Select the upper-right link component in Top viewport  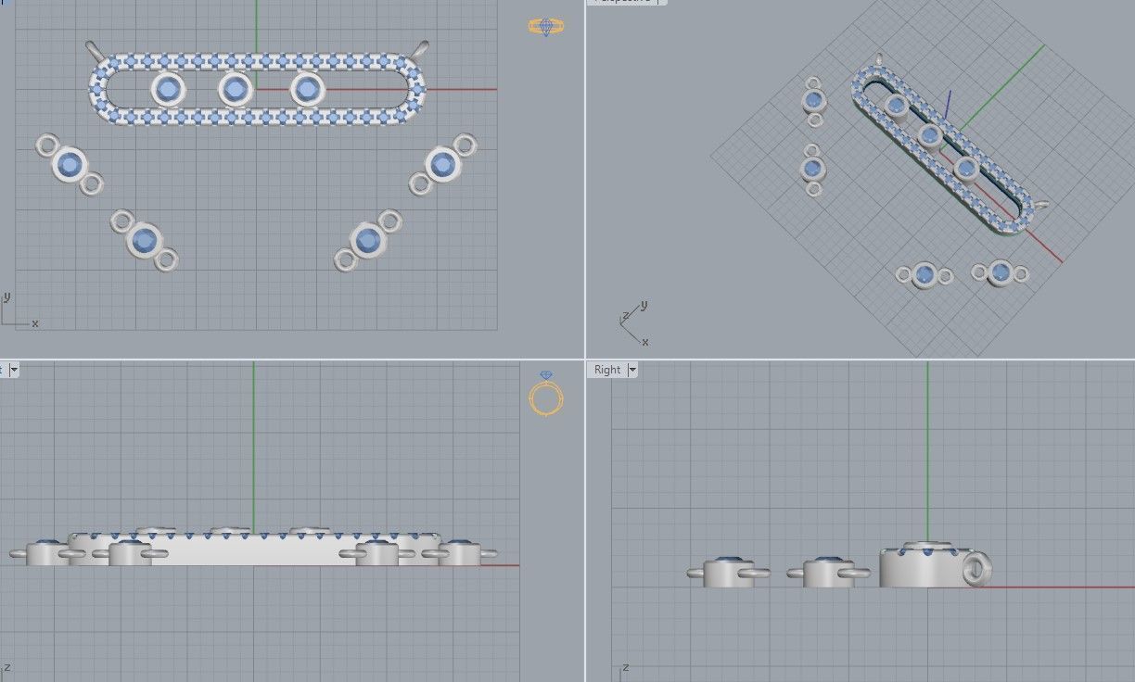[443, 164]
